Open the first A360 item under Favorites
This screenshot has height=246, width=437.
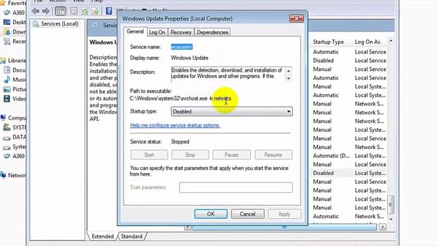click(x=15, y=13)
